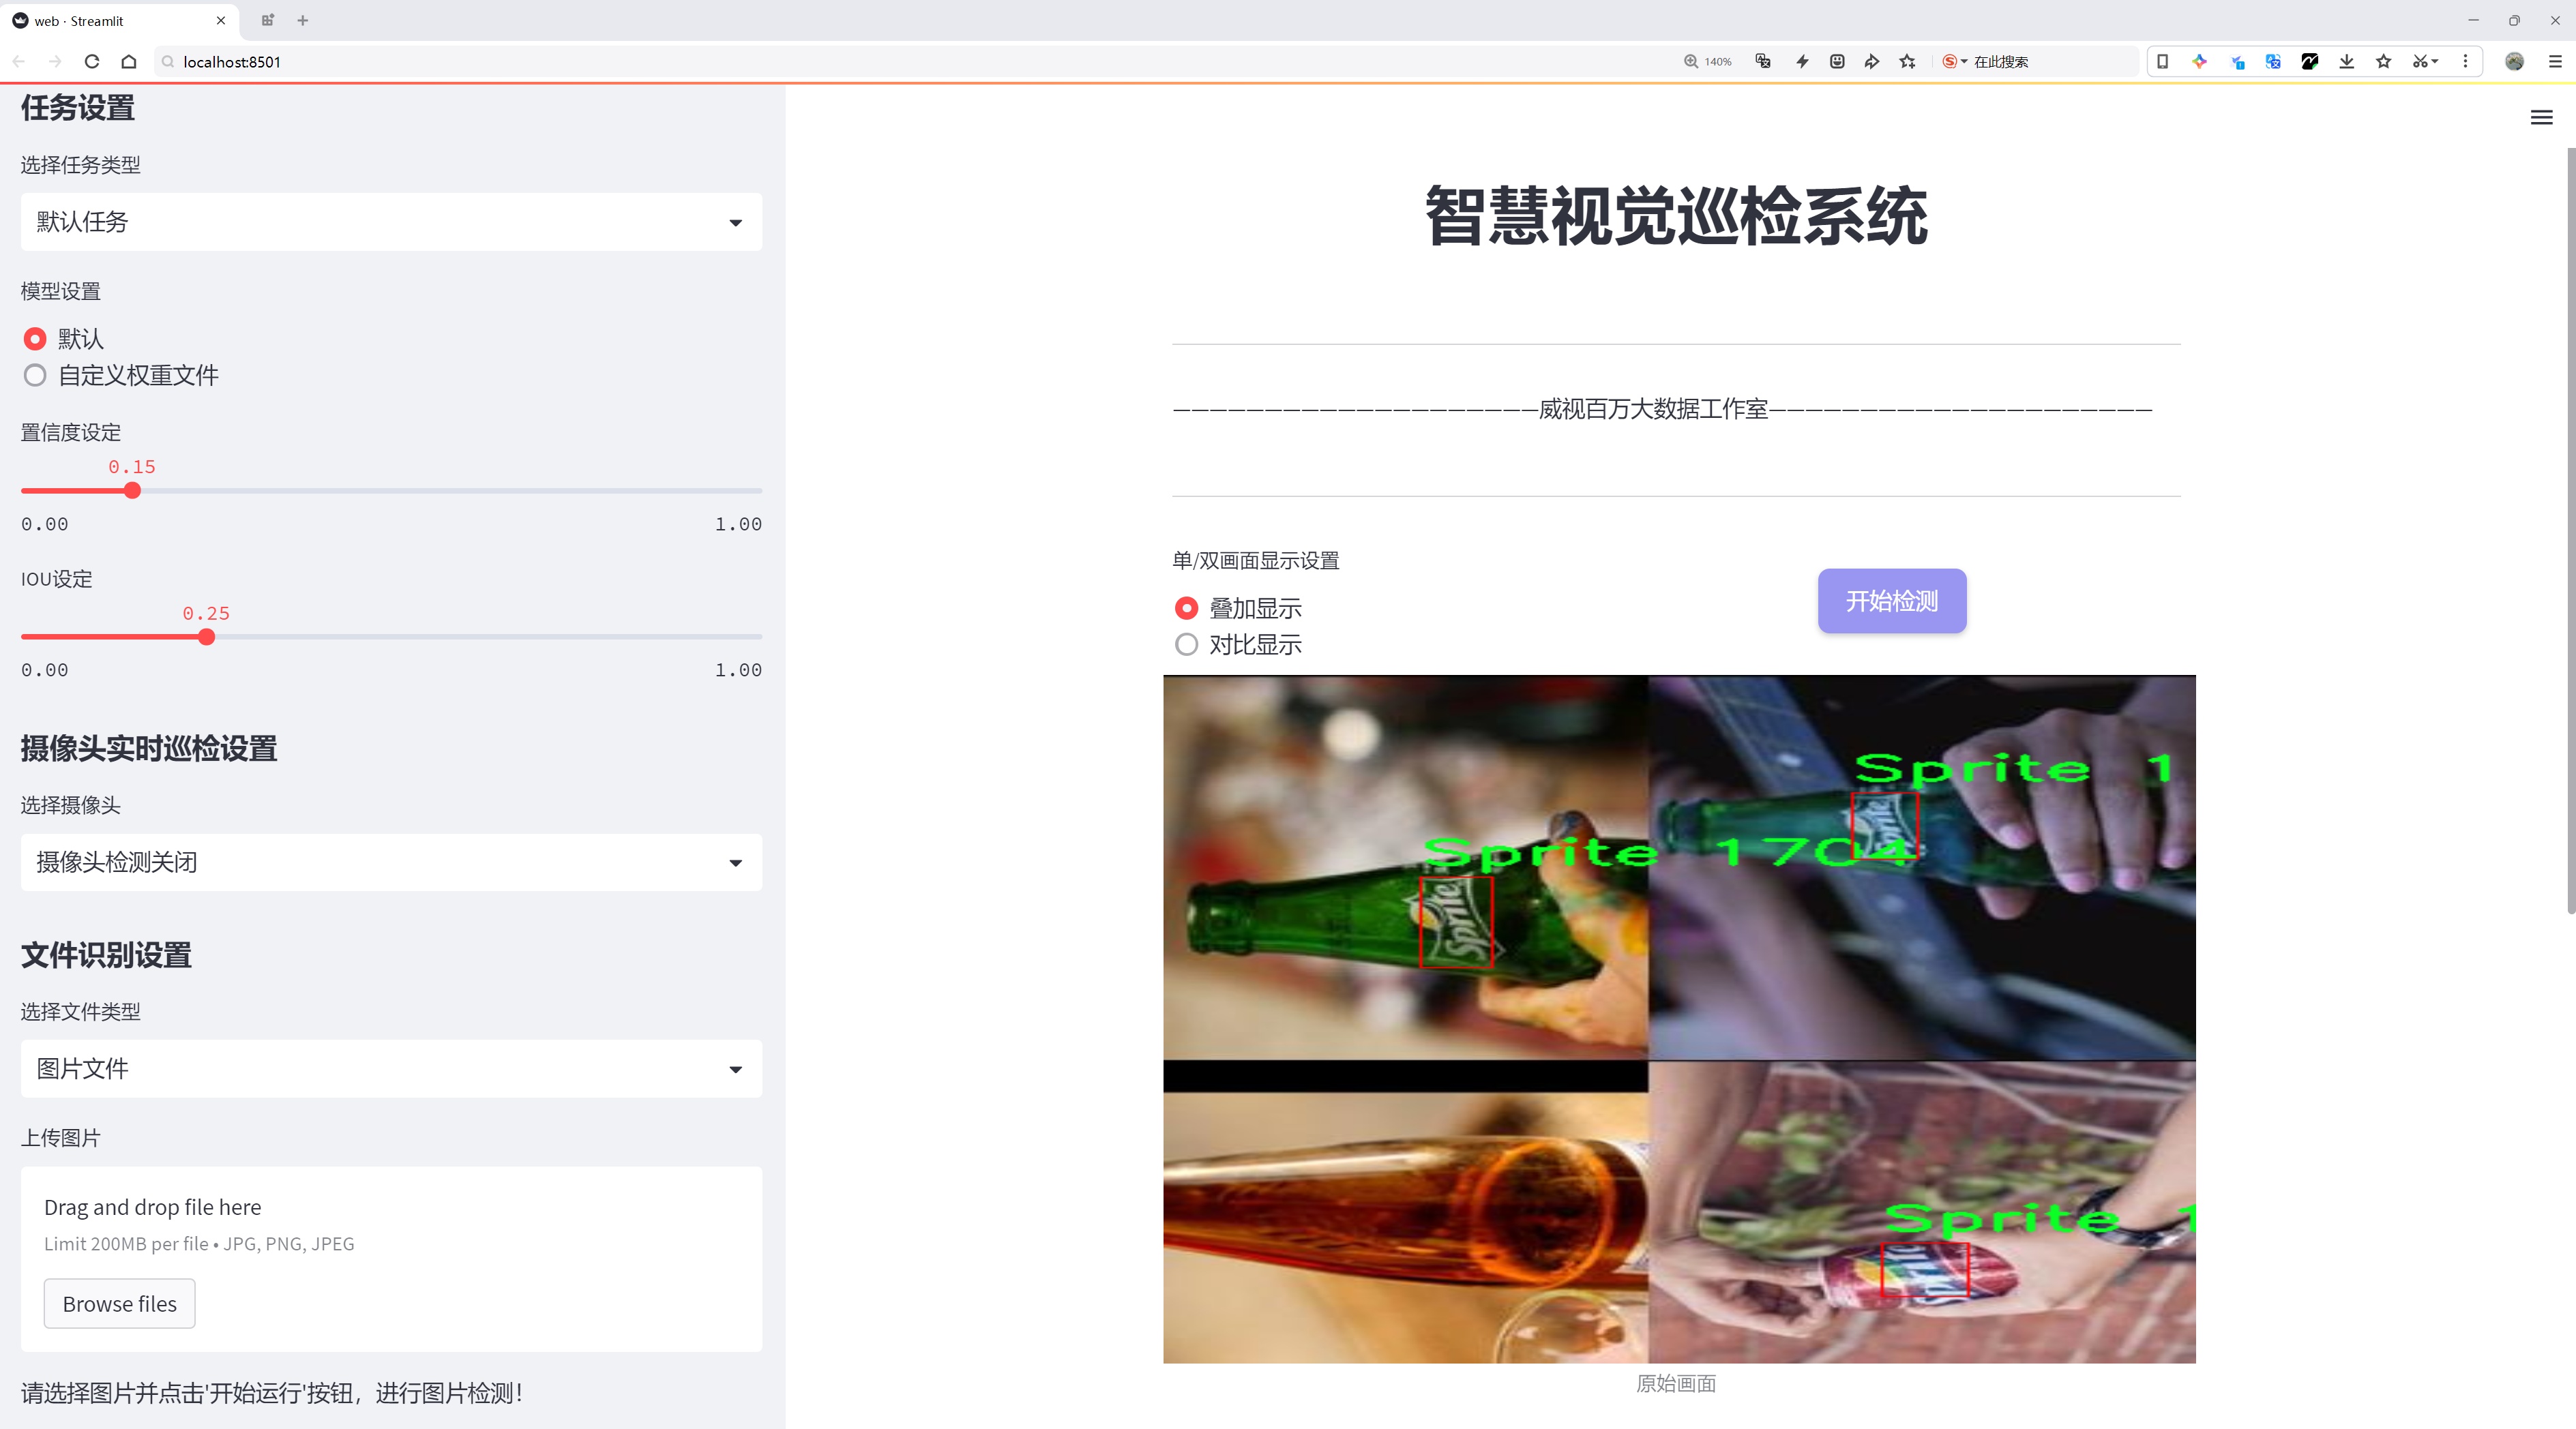Share the page using the arrow icon

click(x=1872, y=61)
